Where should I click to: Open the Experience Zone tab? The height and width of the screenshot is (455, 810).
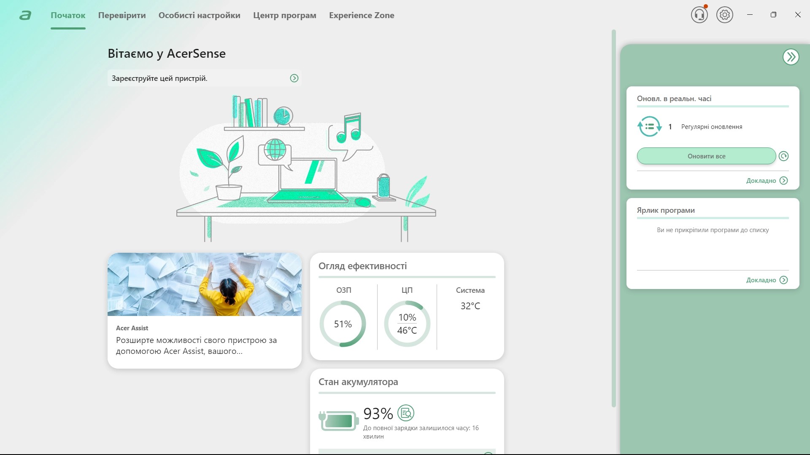pyautogui.click(x=362, y=16)
